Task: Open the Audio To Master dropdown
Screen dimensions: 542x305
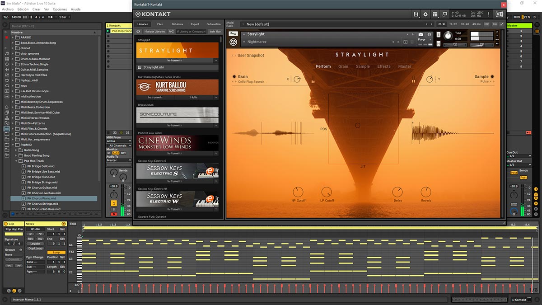Action: (x=118, y=160)
